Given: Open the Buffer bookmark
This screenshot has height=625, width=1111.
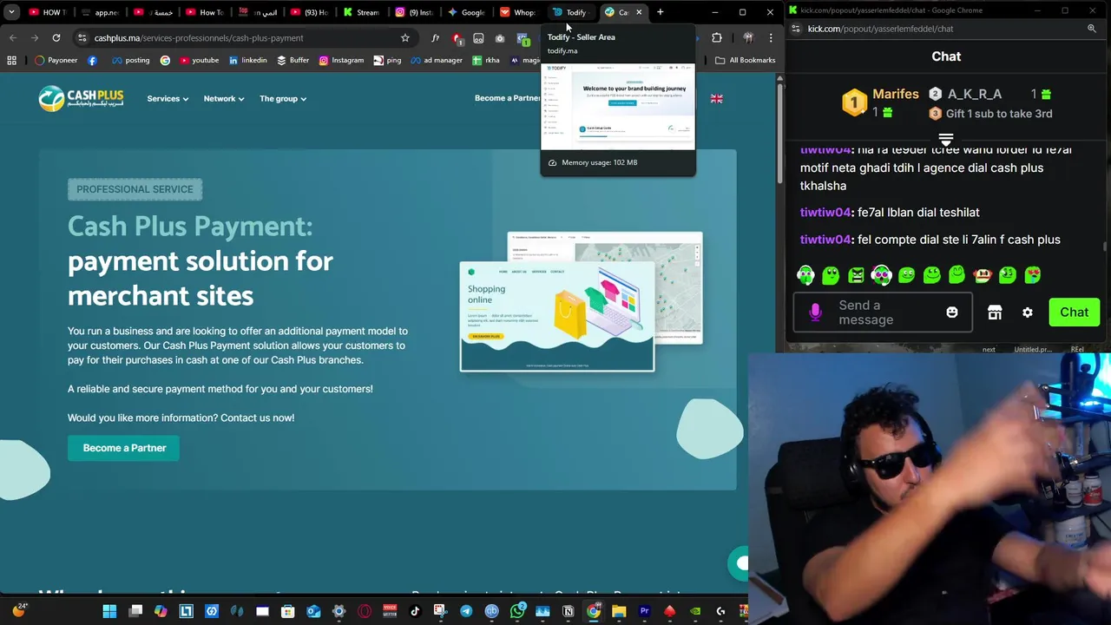Looking at the screenshot, I should pos(293,60).
